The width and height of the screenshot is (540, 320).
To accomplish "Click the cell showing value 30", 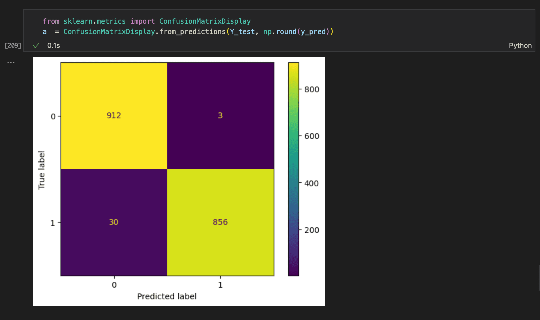I will [114, 222].
